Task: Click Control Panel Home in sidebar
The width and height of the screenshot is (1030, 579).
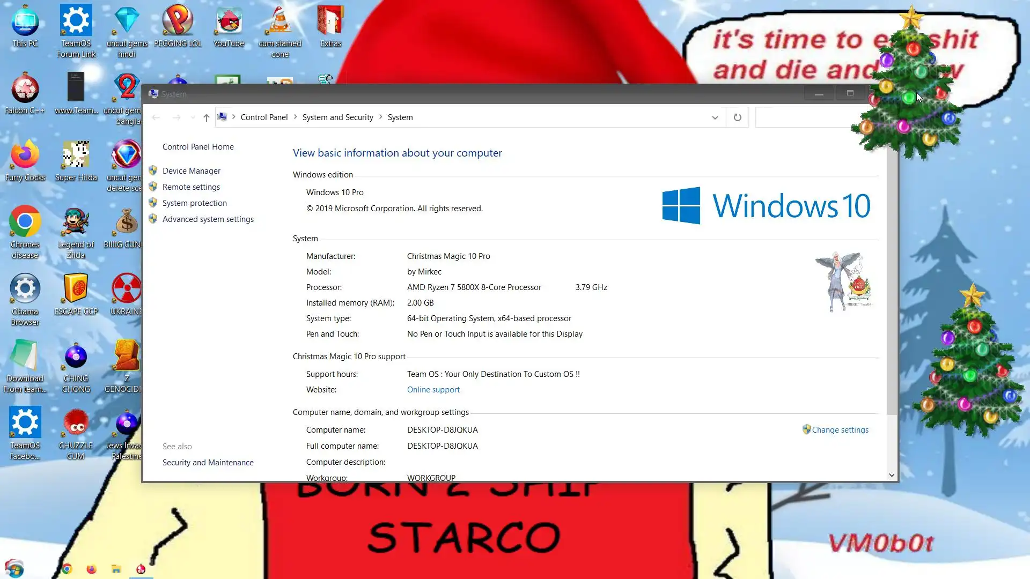Action: coord(198,146)
